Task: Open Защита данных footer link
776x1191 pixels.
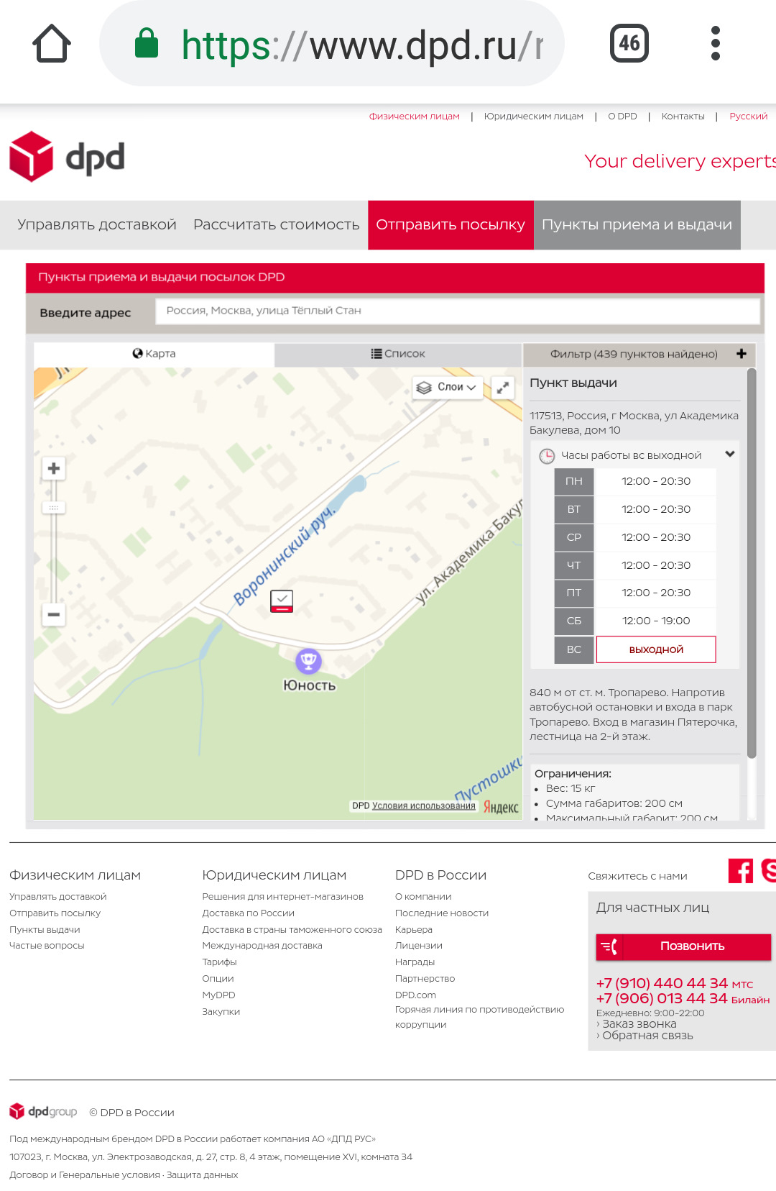Action: [202, 1175]
